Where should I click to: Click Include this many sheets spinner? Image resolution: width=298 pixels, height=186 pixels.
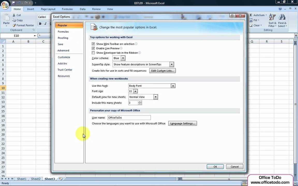(x=140, y=103)
